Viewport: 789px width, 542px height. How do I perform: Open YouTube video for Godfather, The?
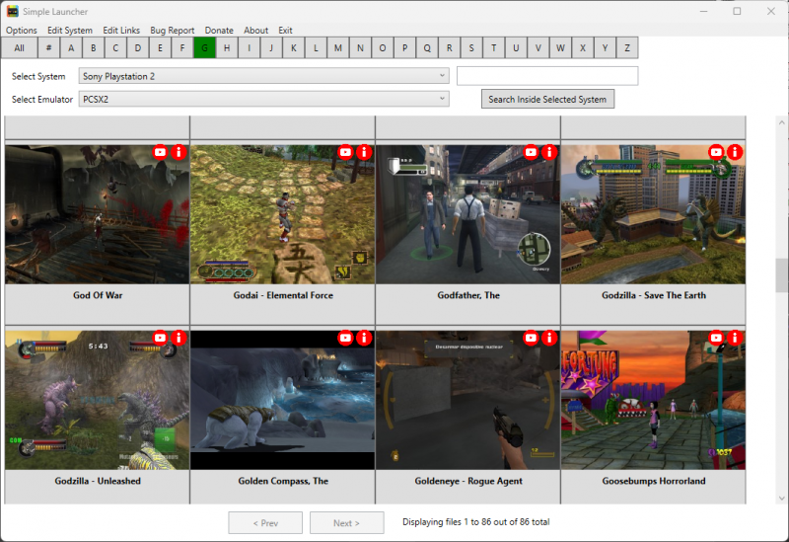(531, 152)
